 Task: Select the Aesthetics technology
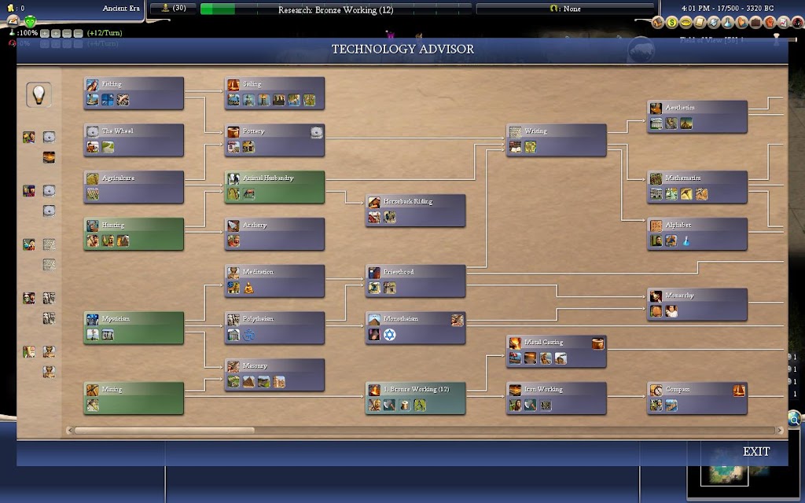pyautogui.click(x=697, y=116)
